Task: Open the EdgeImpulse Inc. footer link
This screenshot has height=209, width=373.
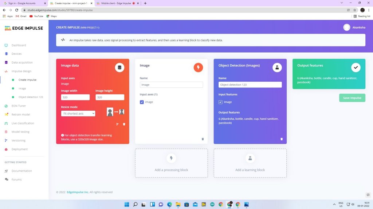Action: click(x=78, y=192)
